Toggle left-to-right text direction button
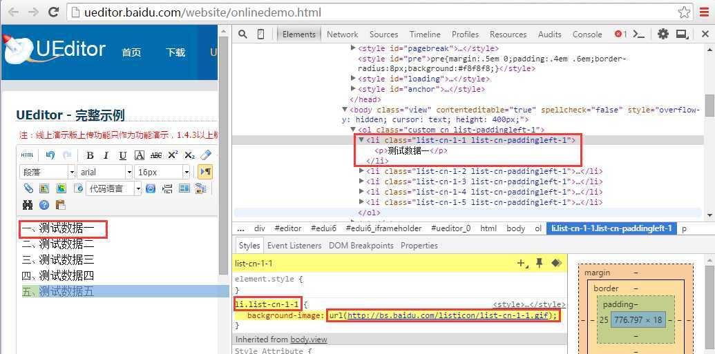 [x=205, y=172]
